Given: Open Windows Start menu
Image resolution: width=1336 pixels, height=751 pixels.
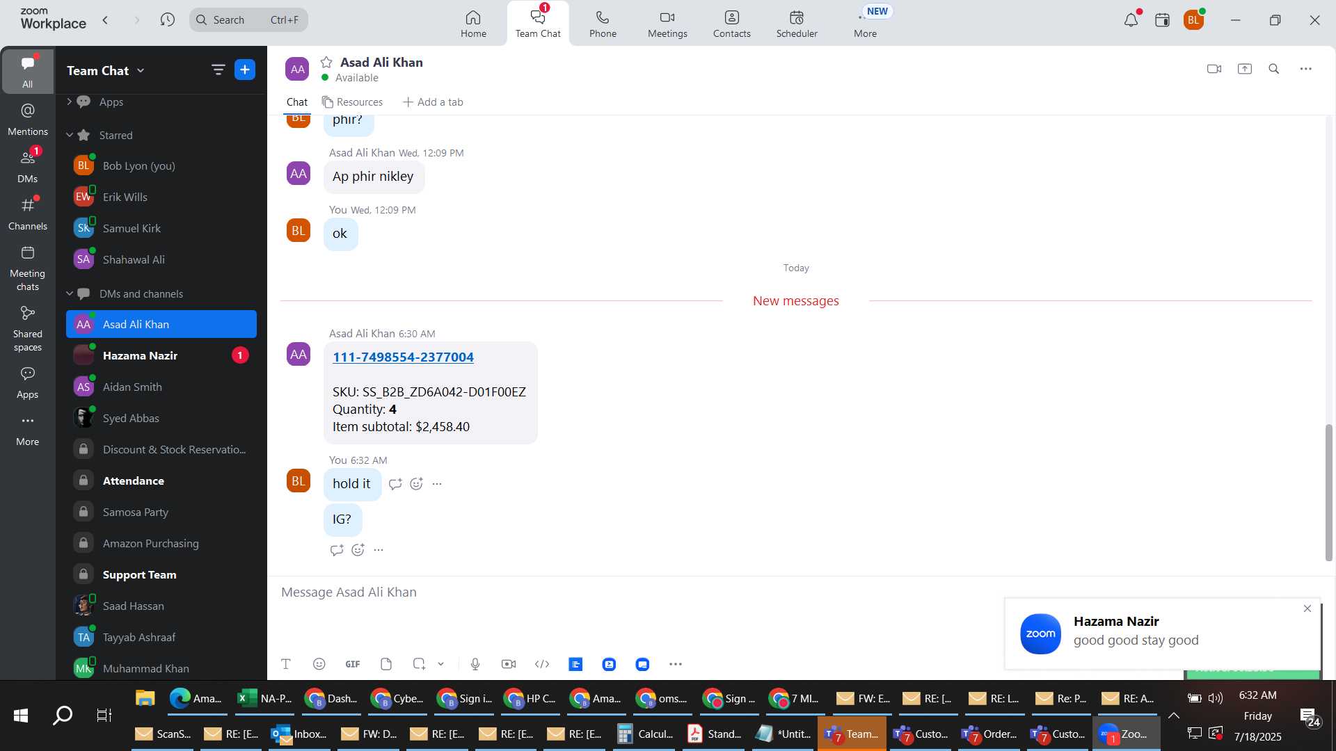Looking at the screenshot, I should [x=21, y=715].
